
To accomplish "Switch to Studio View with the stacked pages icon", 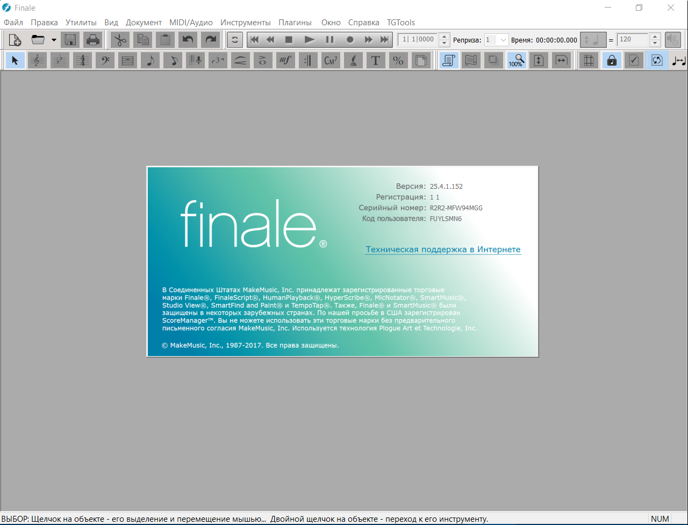I will [x=494, y=61].
